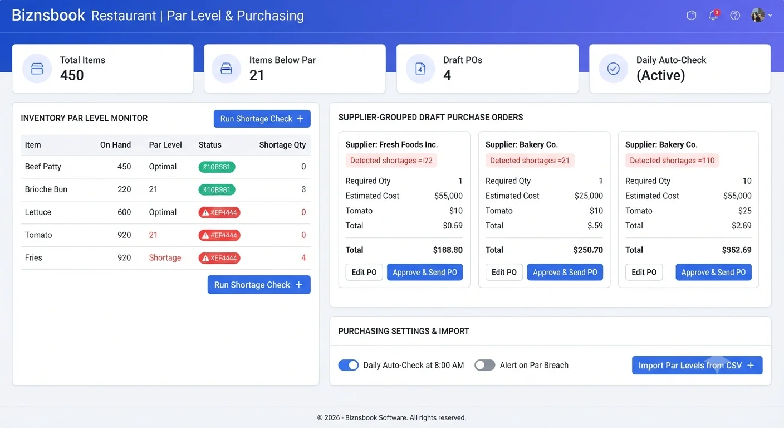Click the $952.69 total amount
Image resolution: width=784 pixels, height=428 pixels.
pos(737,250)
